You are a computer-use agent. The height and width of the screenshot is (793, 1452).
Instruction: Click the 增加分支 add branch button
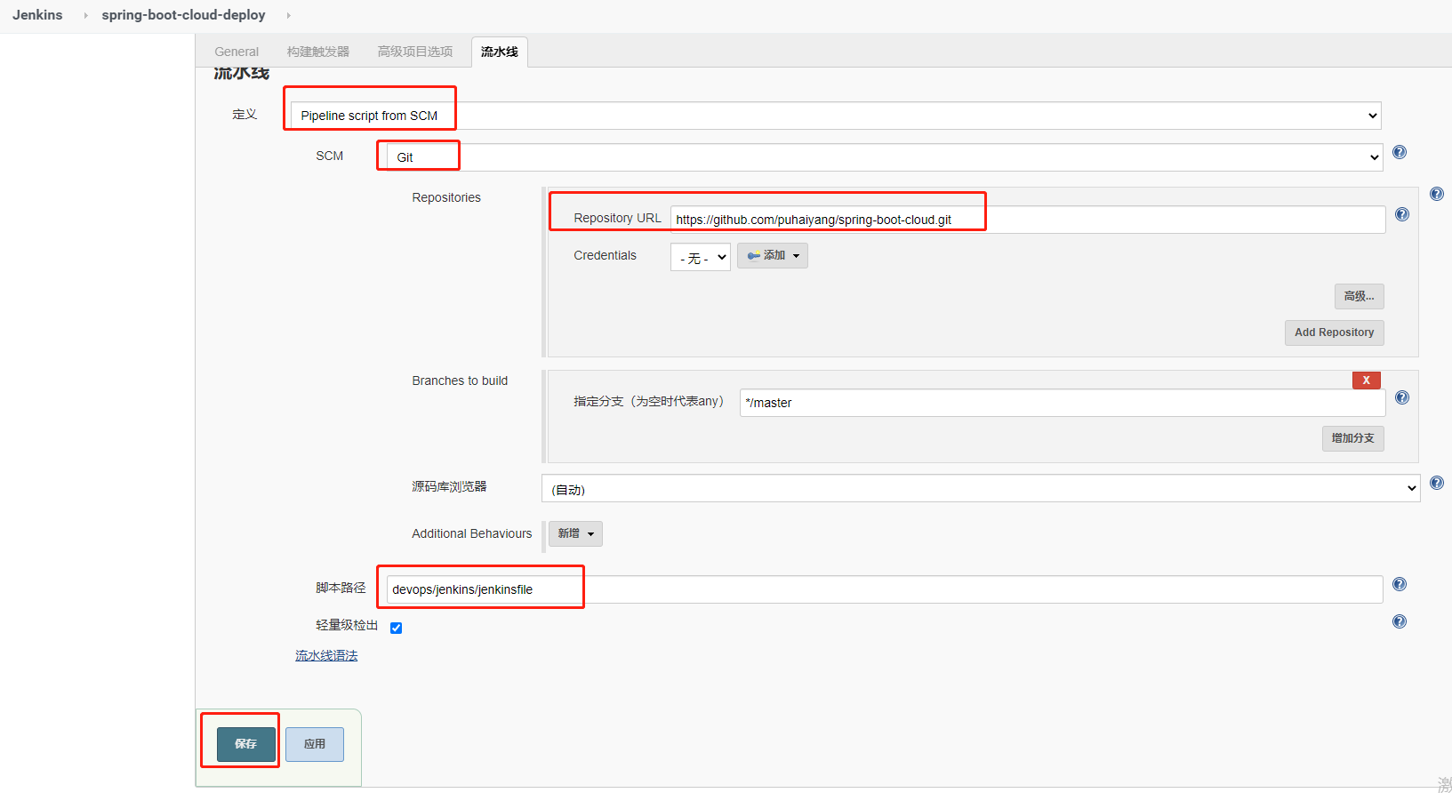[x=1353, y=438]
